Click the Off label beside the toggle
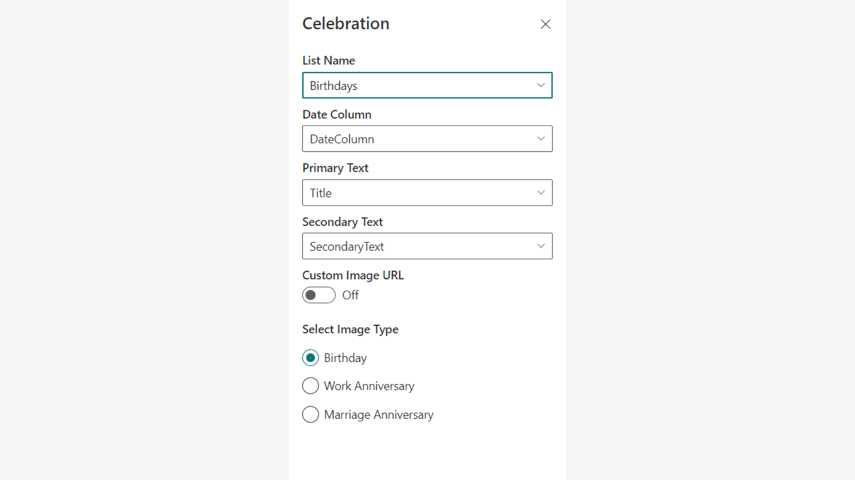 click(351, 295)
